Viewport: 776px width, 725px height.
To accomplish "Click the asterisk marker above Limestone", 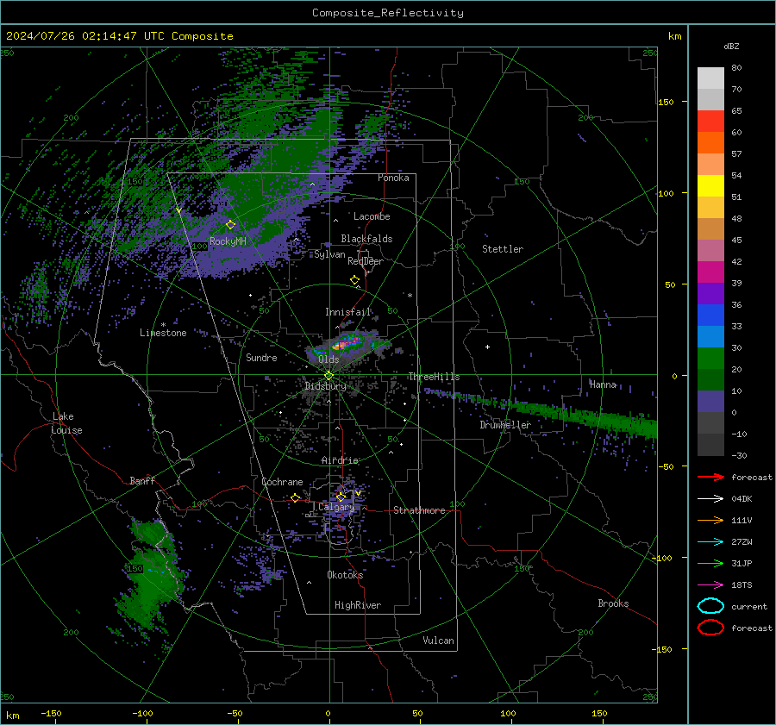I will coord(163,325).
